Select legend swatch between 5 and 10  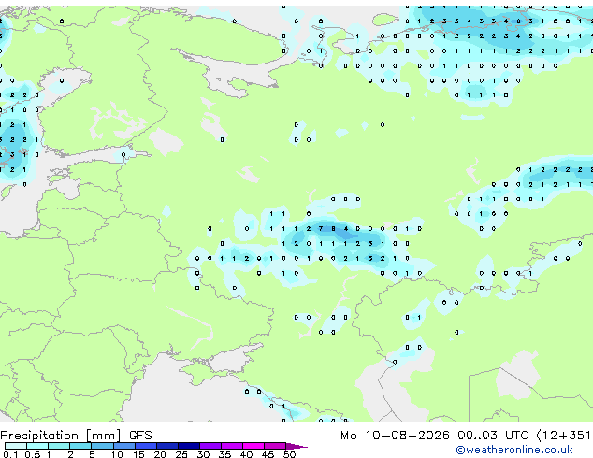[x=102, y=446]
